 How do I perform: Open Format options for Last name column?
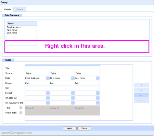[98, 93]
